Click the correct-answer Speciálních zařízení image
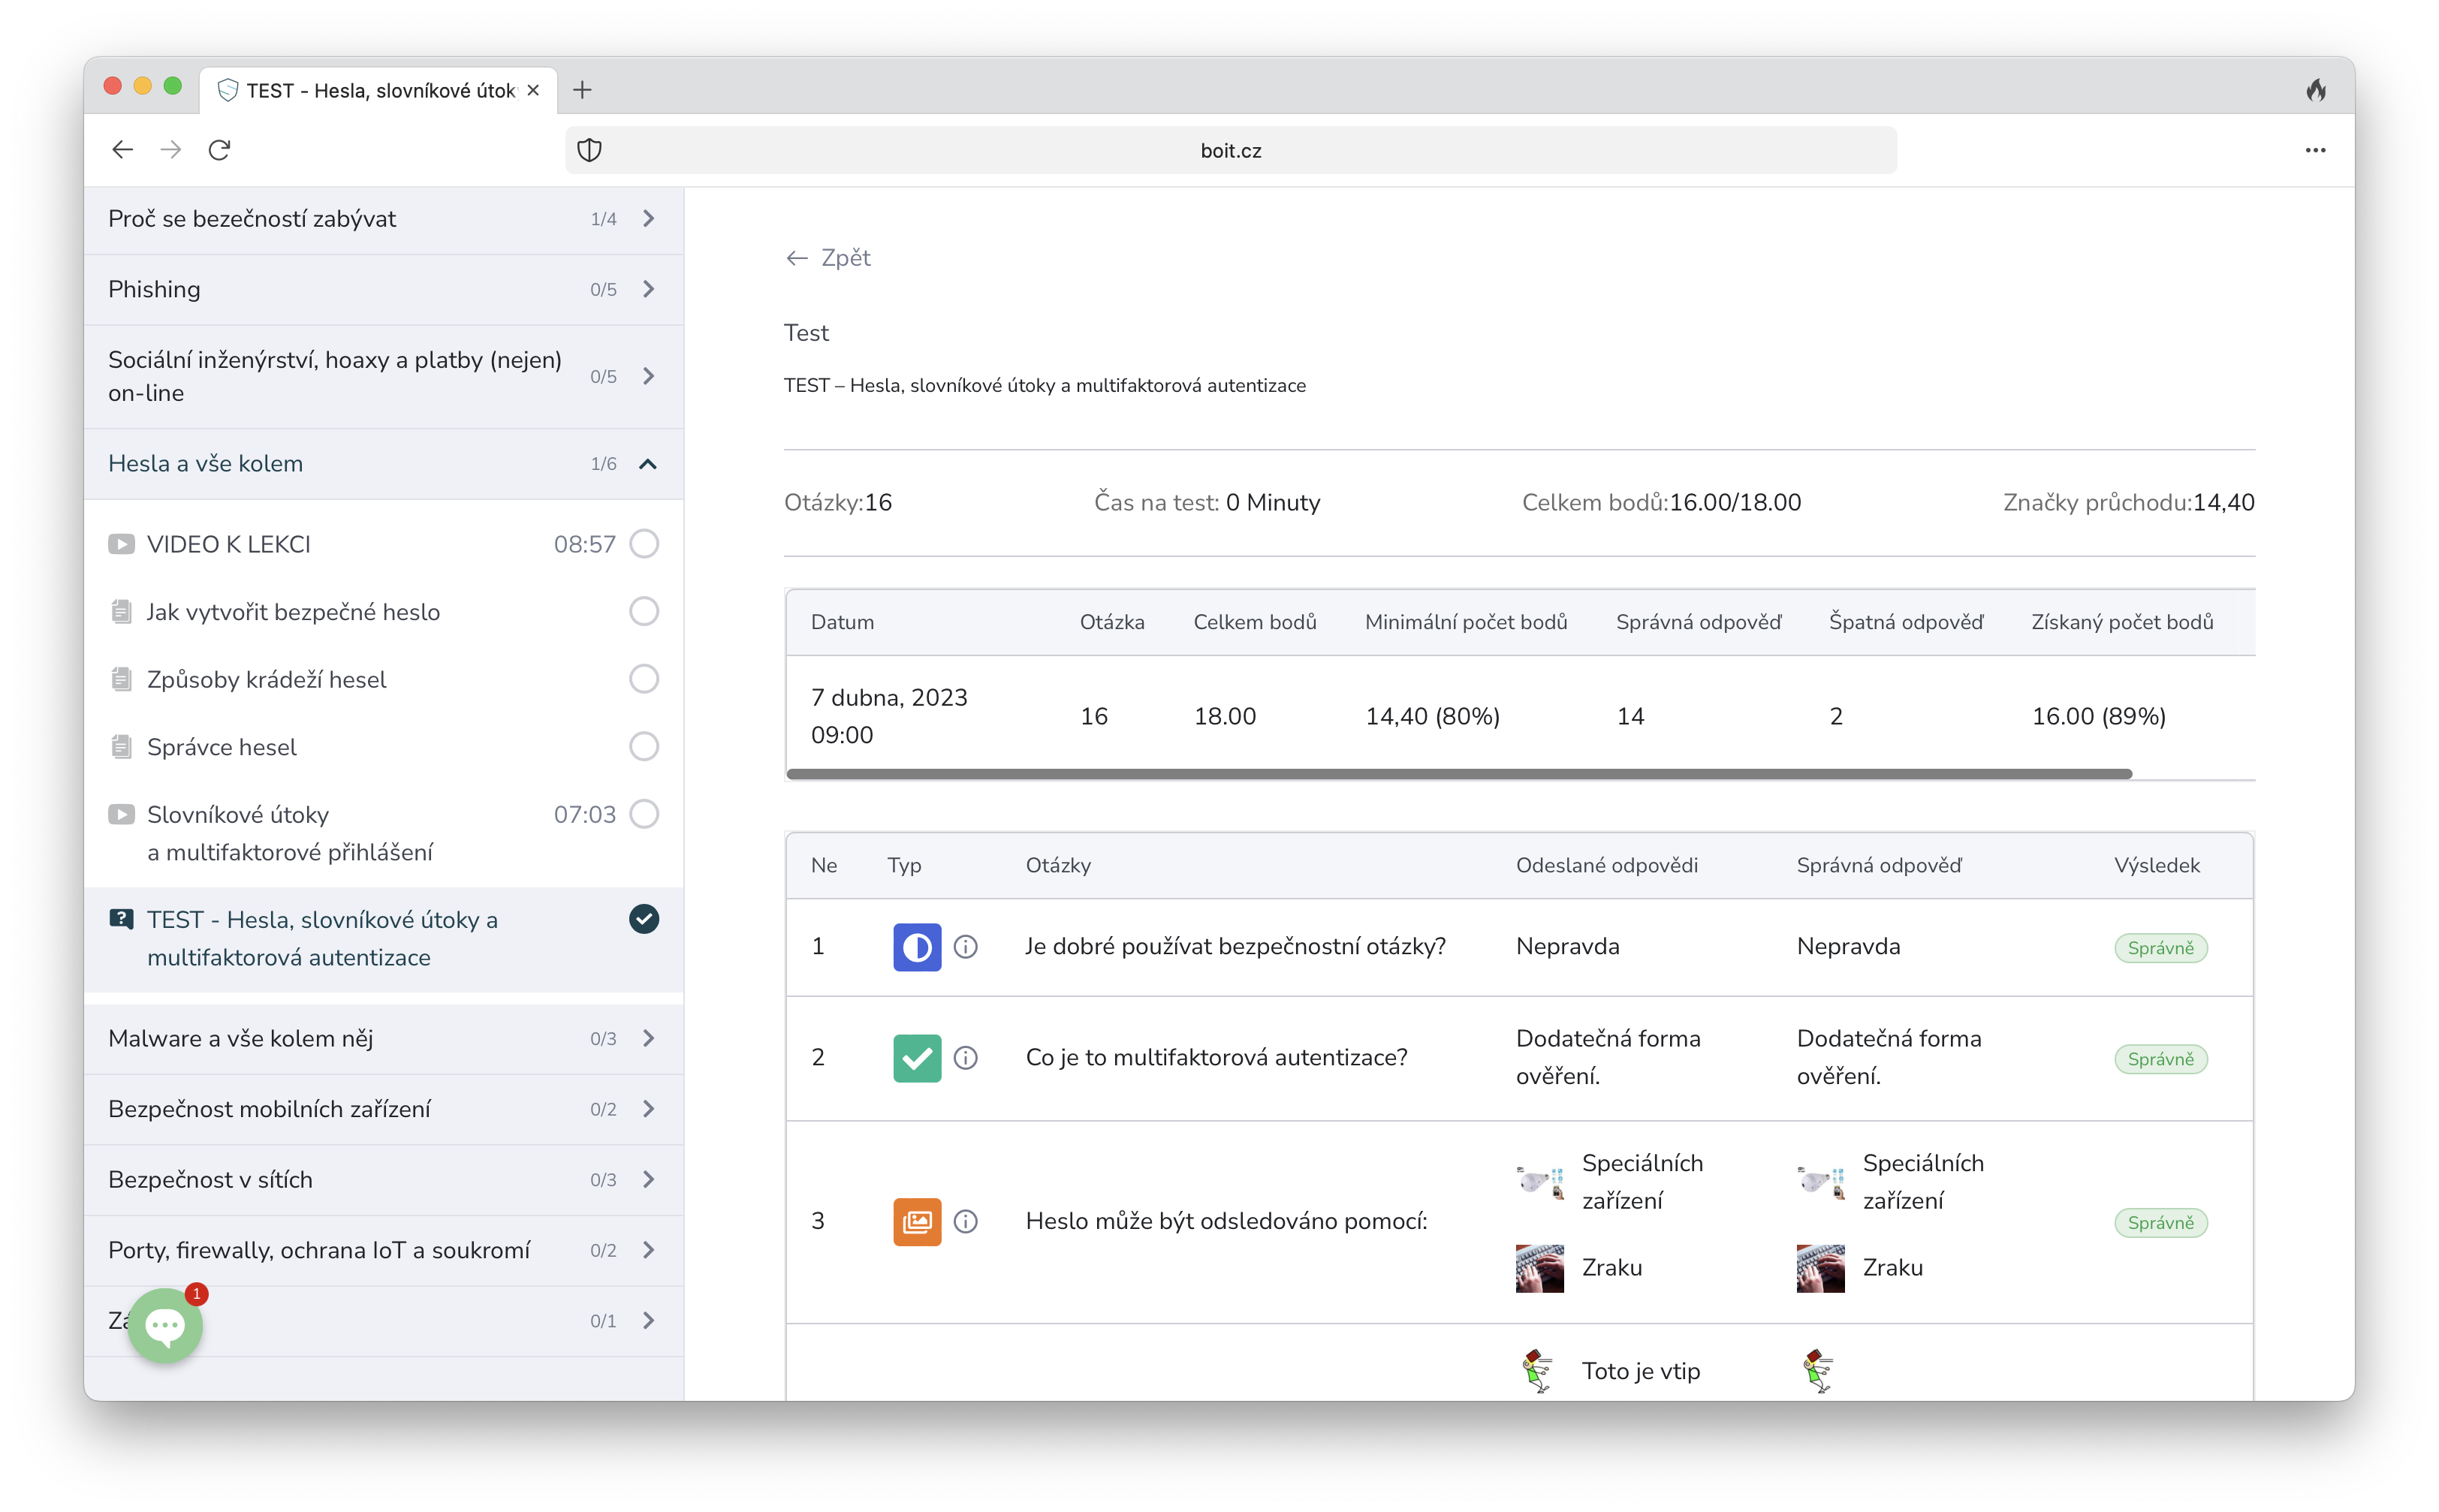The image size is (2439, 1512). coord(1820,1182)
